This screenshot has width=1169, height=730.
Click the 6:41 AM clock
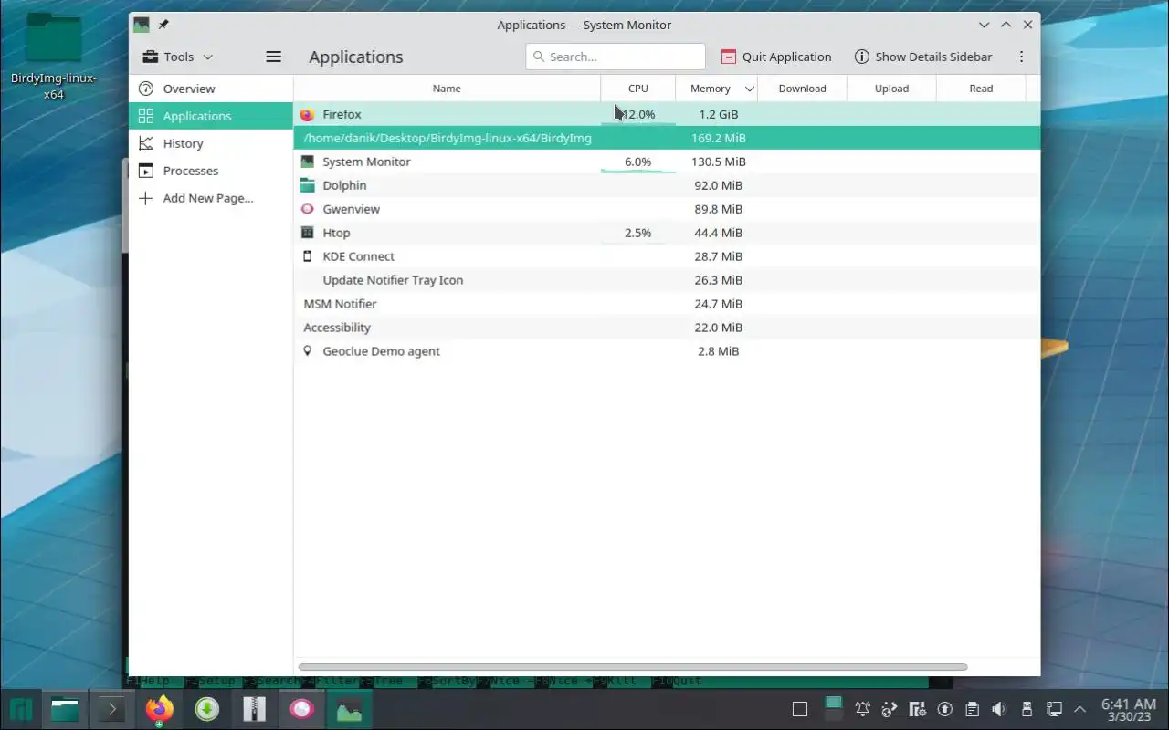pyautogui.click(x=1128, y=704)
